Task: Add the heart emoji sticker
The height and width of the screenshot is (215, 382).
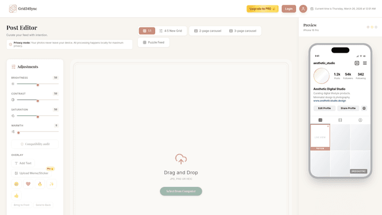Action: [x=28, y=184]
